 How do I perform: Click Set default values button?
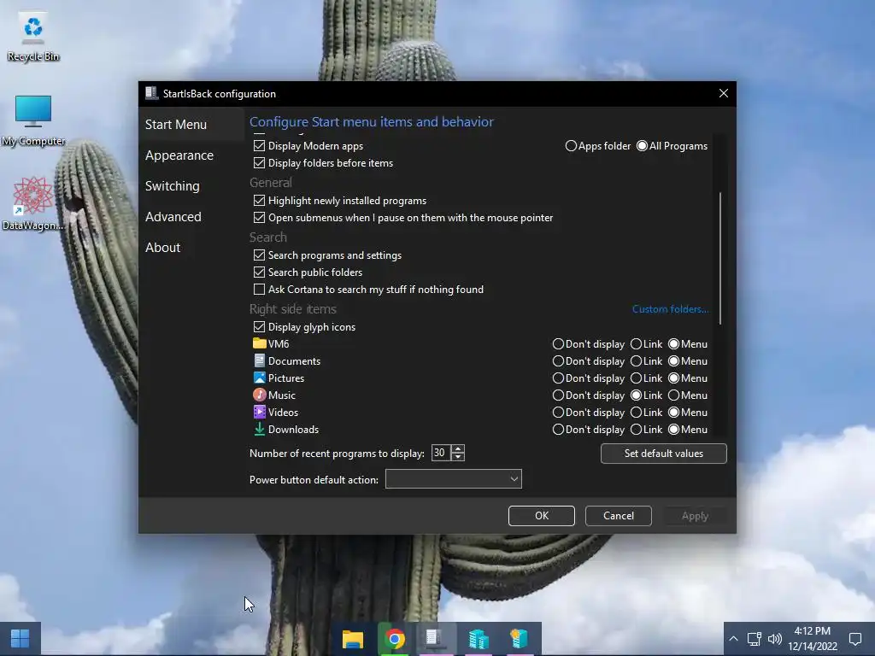663,454
